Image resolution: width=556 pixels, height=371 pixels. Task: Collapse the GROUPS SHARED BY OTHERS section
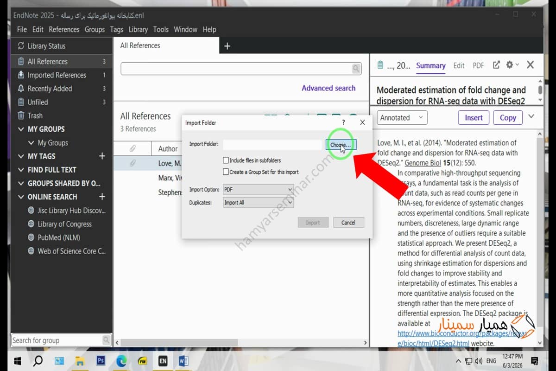pyautogui.click(x=20, y=183)
